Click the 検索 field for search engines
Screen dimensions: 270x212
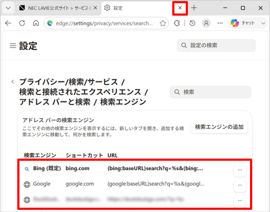(211, 92)
